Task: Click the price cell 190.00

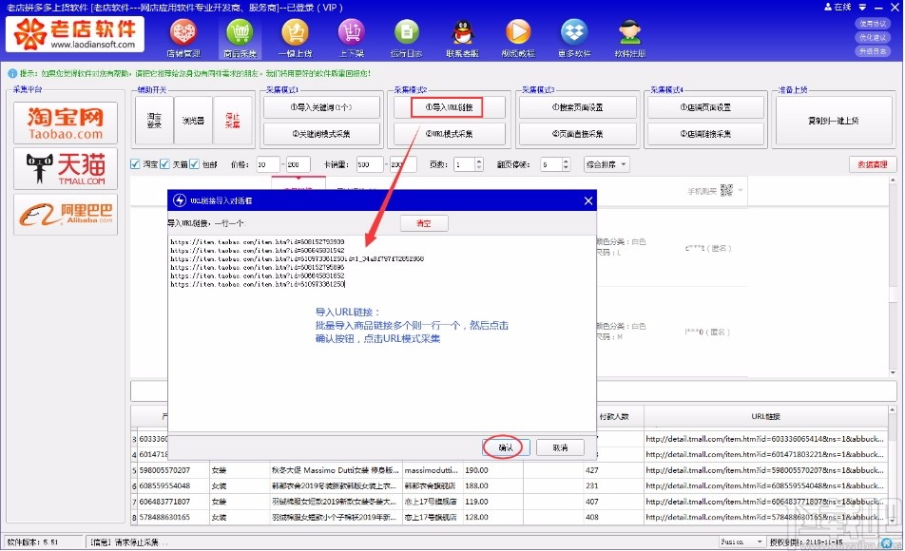Action: (x=492, y=470)
